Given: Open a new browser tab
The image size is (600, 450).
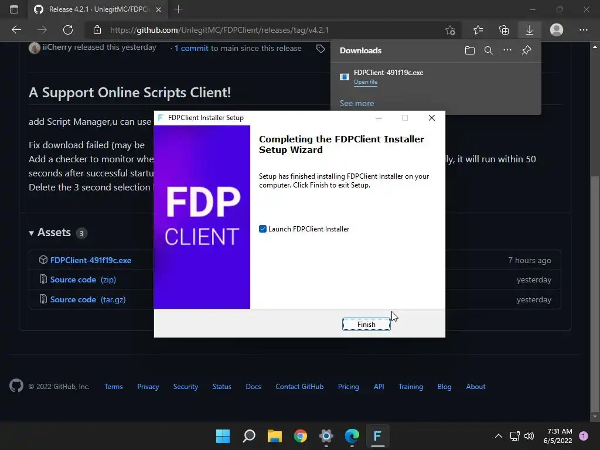Looking at the screenshot, I should (x=178, y=9).
